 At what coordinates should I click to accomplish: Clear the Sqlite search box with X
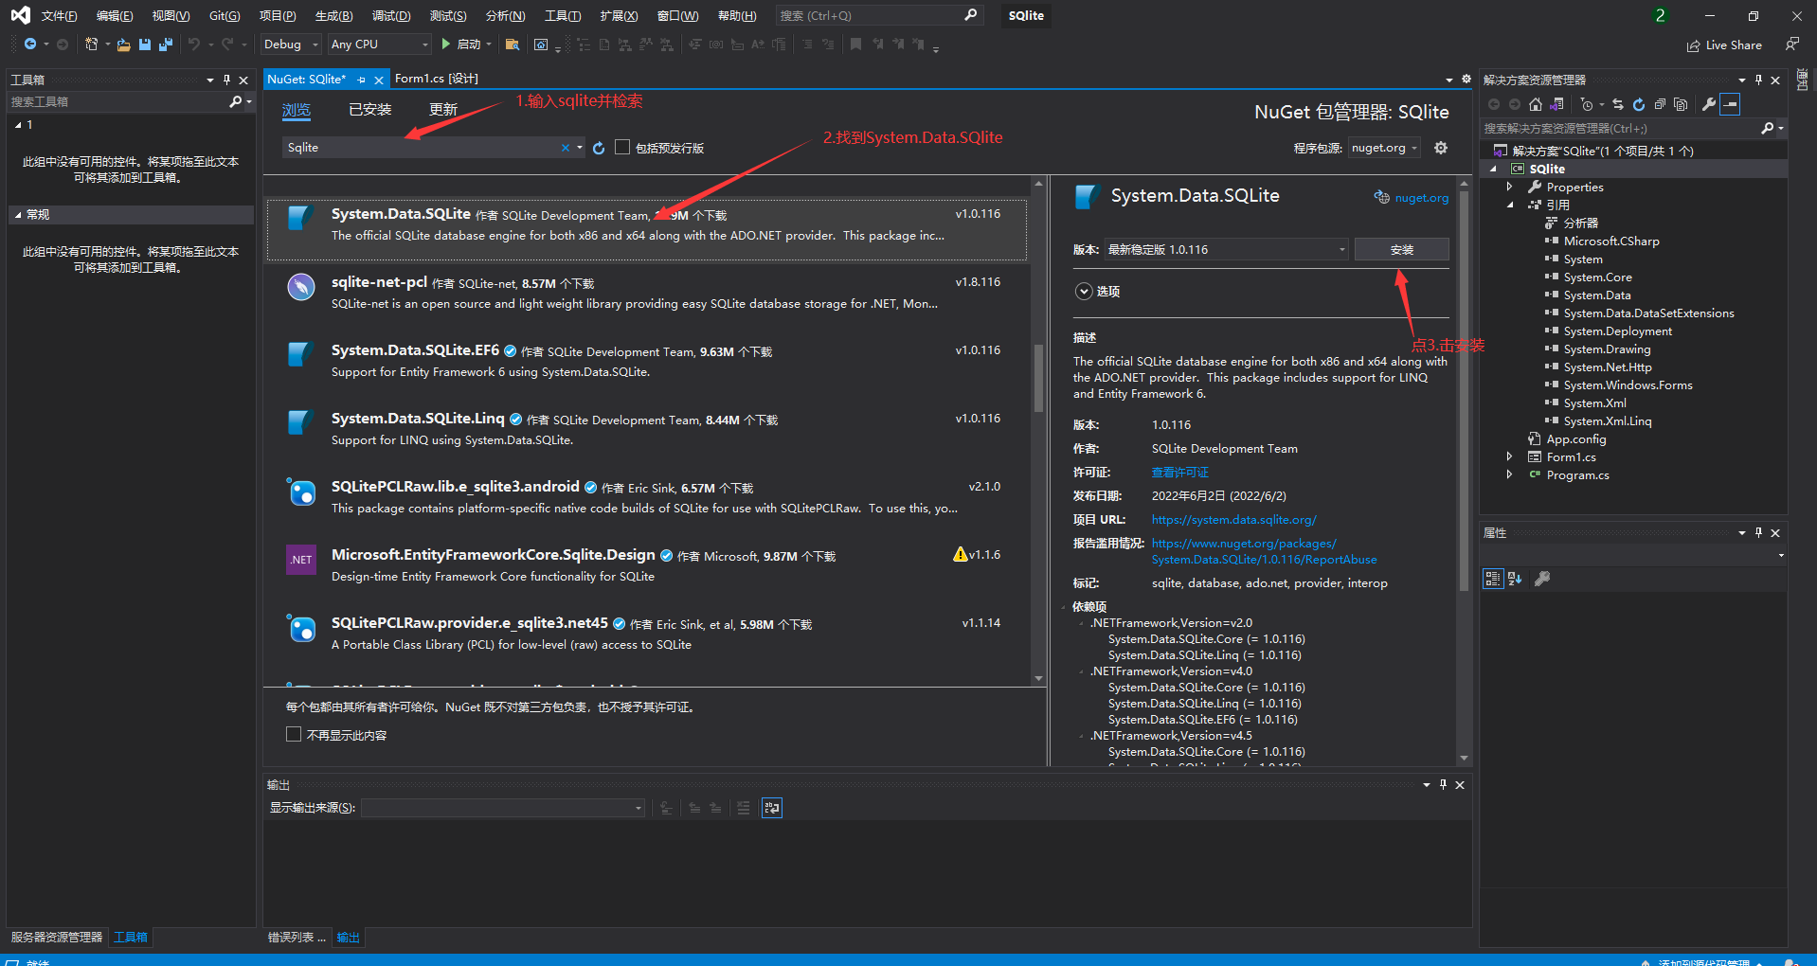[566, 148]
